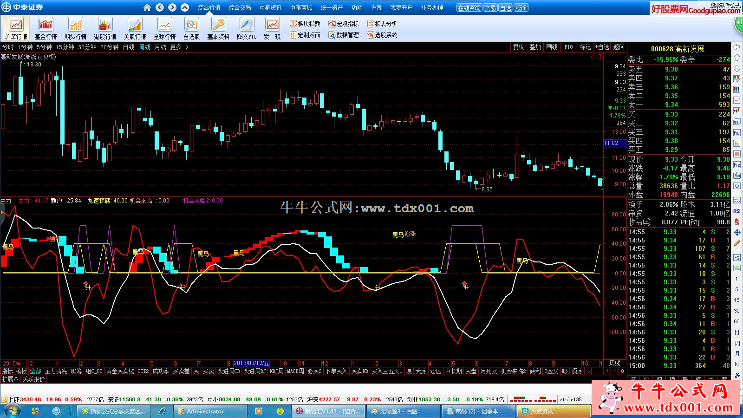
Task: Click the 画线 draw line button
Action: [x=552, y=47]
